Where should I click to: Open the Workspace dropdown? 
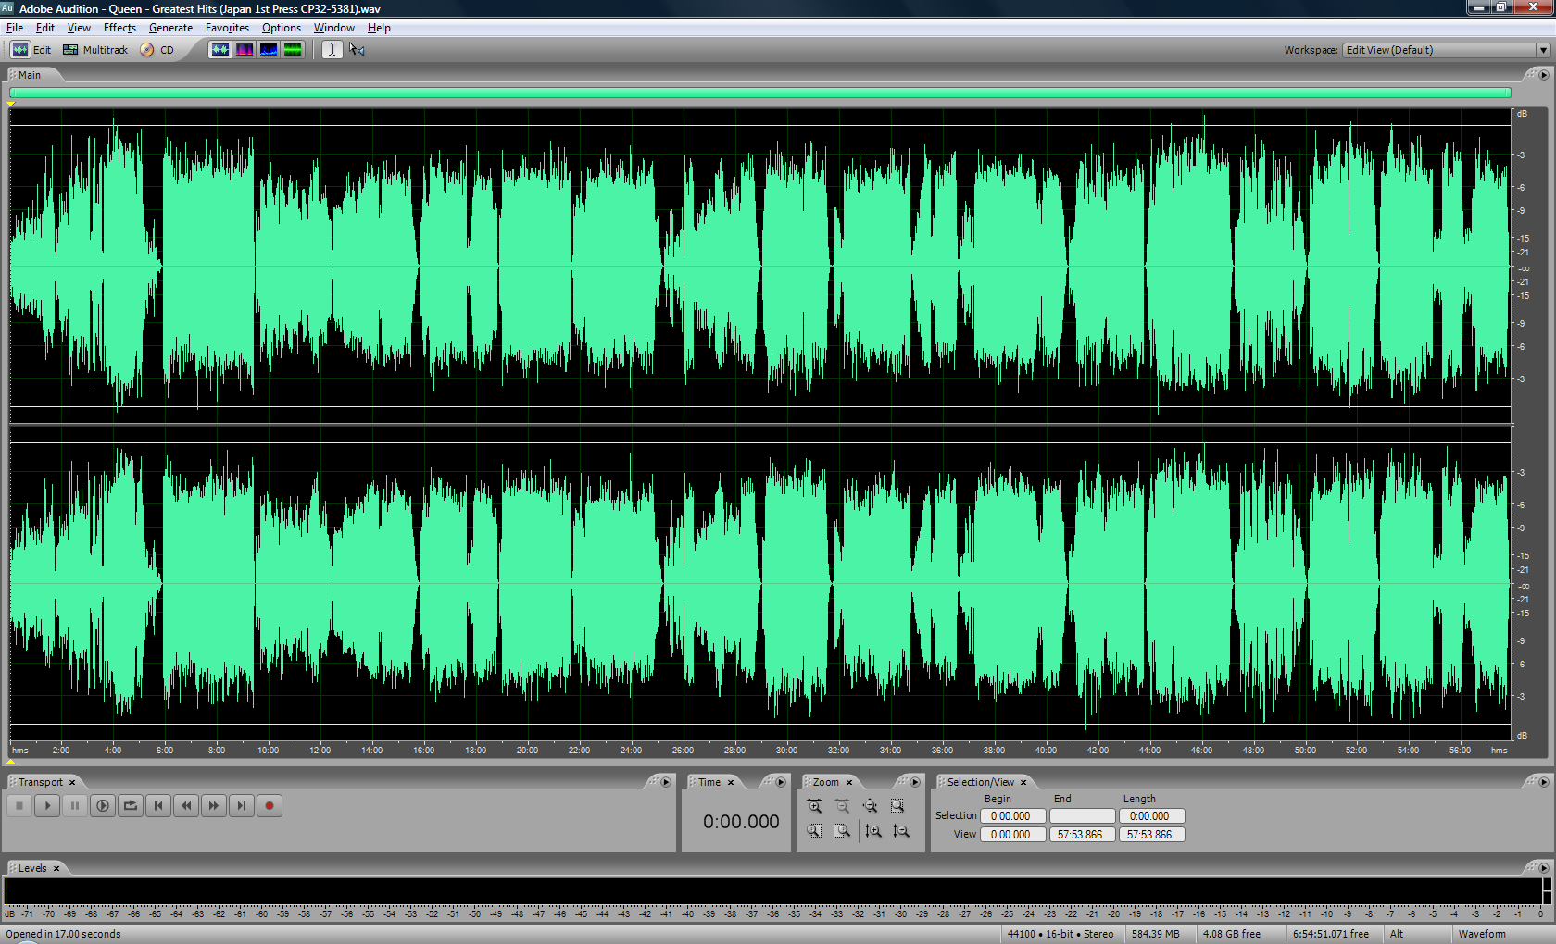[1543, 50]
